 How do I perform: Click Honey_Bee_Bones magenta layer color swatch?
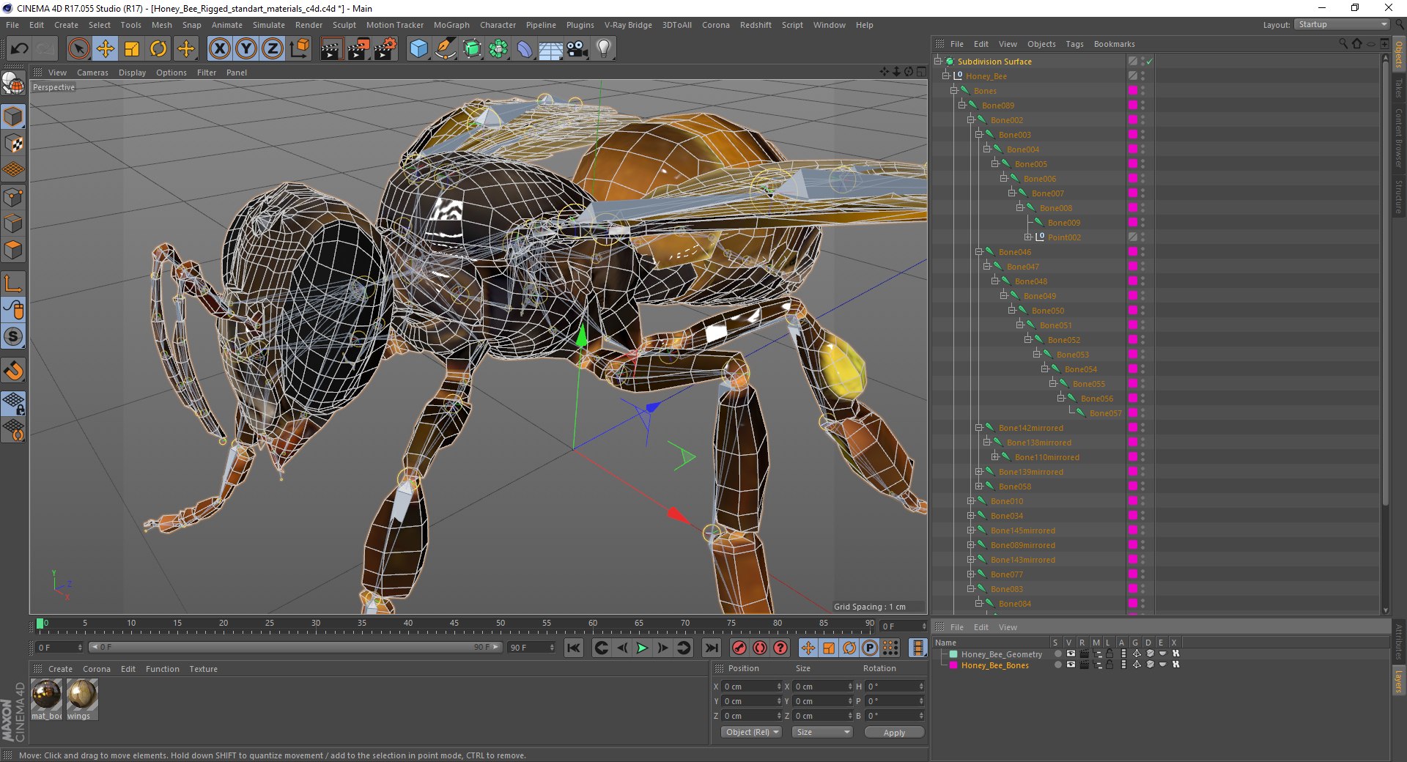coord(953,665)
